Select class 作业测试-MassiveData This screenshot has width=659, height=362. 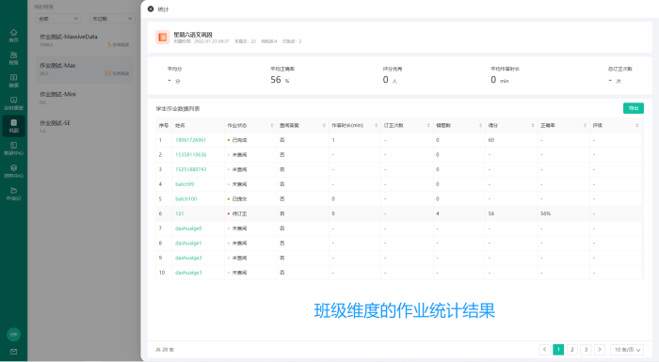click(84, 40)
